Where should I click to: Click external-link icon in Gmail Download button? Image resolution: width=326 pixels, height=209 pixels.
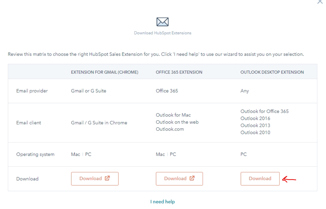107,178
